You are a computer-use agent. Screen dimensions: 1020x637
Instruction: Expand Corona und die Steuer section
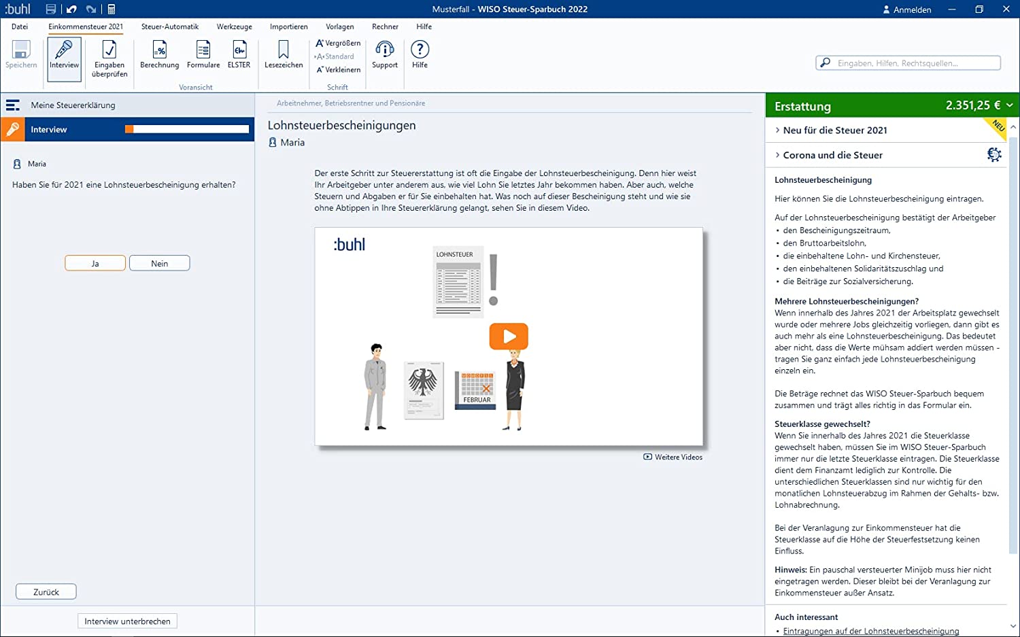pyautogui.click(x=832, y=155)
